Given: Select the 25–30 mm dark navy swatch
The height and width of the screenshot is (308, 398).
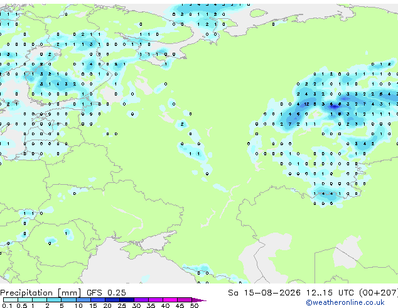Looking at the screenshot, I should pyautogui.click(x=127, y=300).
